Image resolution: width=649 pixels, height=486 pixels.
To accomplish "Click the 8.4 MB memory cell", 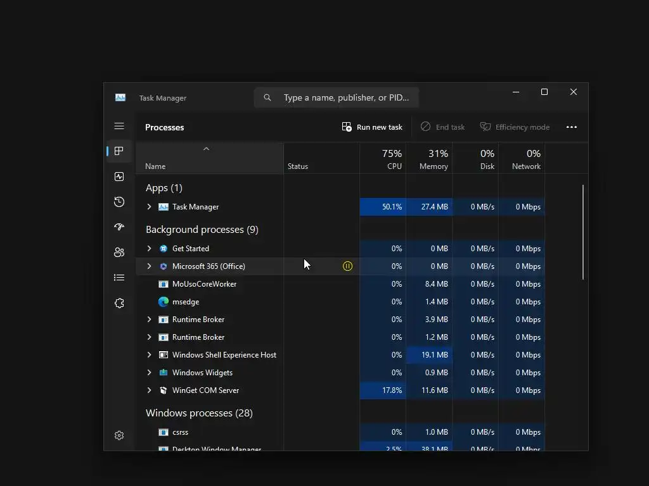I will point(429,284).
